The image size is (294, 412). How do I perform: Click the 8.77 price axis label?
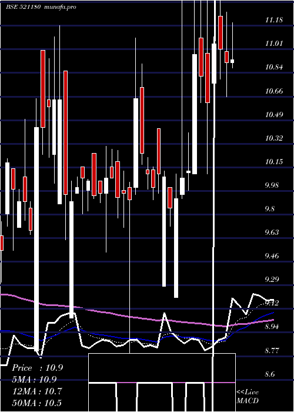coord(272,351)
